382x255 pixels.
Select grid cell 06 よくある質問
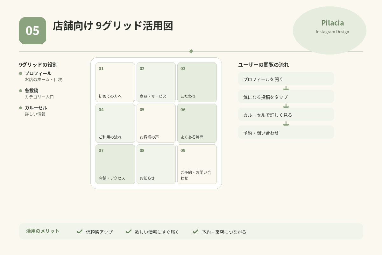[x=197, y=123]
